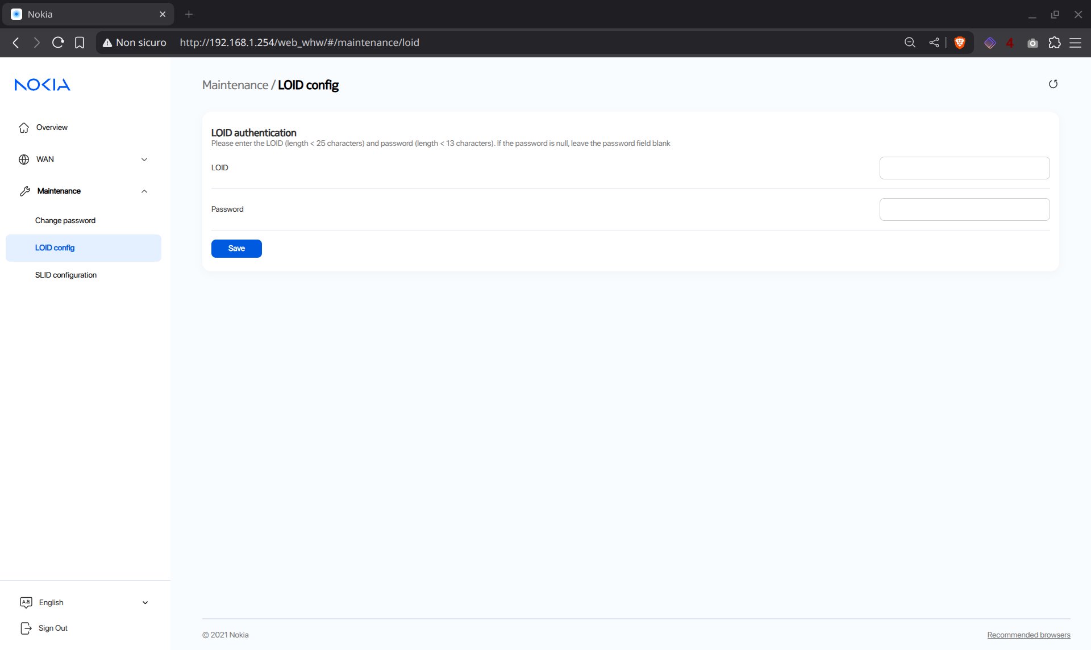Image resolution: width=1091 pixels, height=650 pixels.
Task: Click the camera screenshot extension icon
Action: 1032,43
